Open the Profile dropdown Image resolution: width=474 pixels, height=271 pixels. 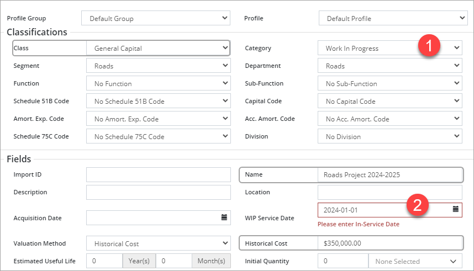click(x=393, y=18)
